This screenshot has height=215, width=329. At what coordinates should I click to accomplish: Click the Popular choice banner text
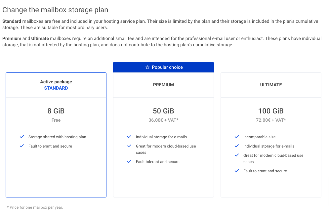(167, 67)
